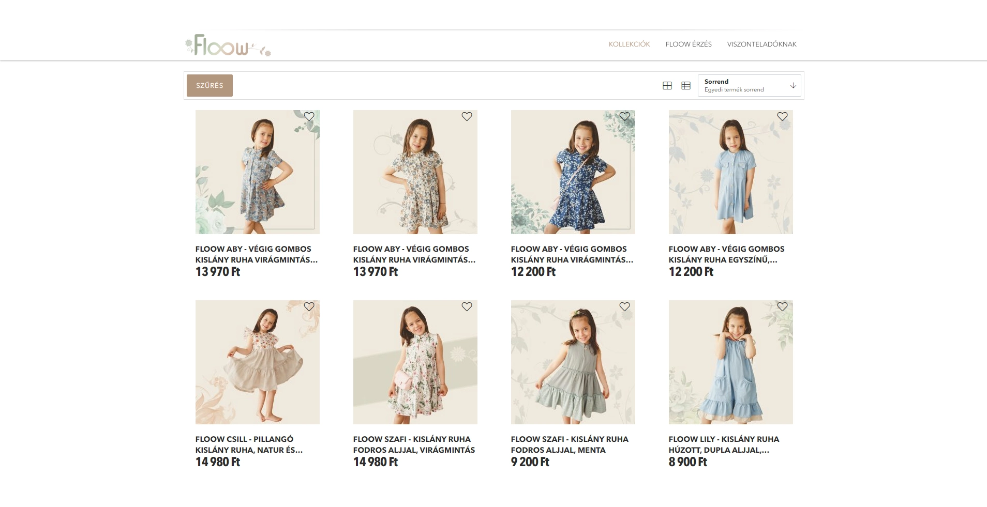Click the Szűrés filter button
Screen dimensions: 987x507
210,86
